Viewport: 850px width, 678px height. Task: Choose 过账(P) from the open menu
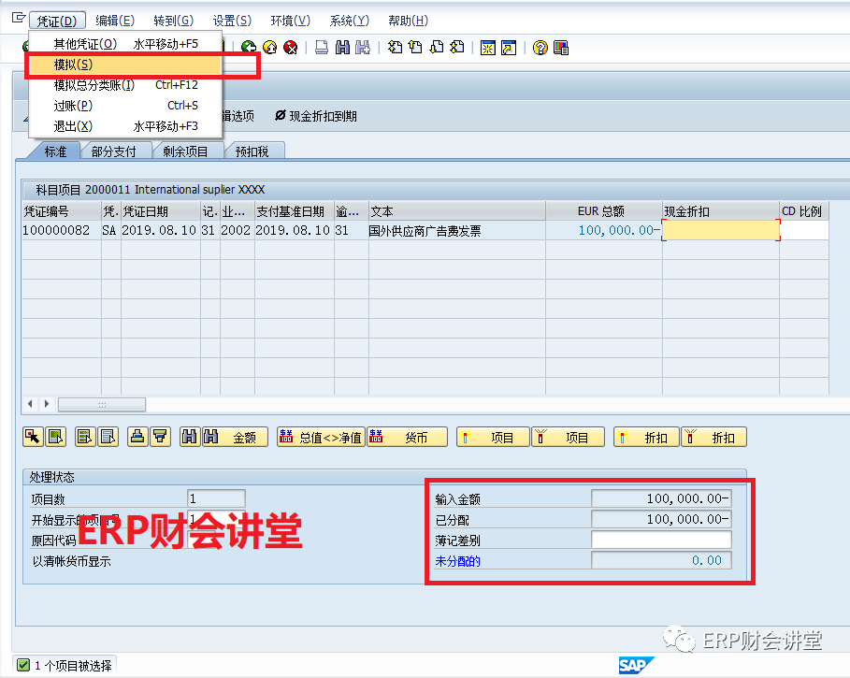click(x=73, y=106)
